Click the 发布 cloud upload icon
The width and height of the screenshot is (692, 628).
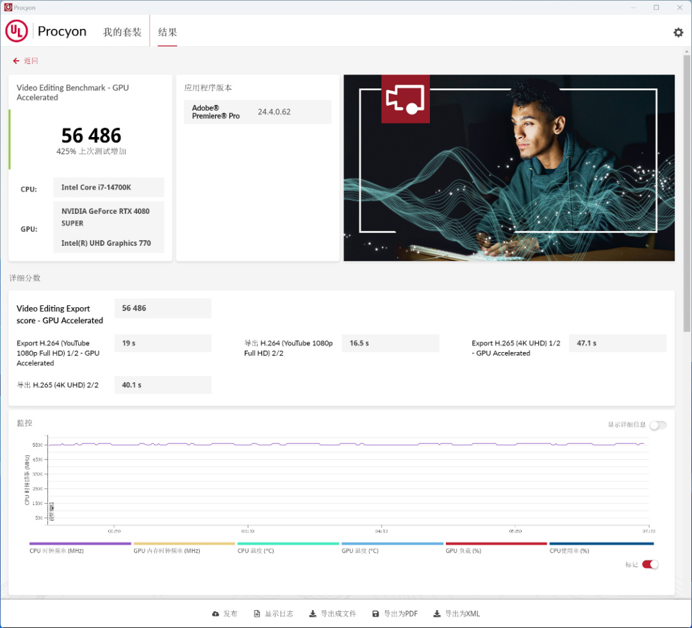tap(215, 614)
